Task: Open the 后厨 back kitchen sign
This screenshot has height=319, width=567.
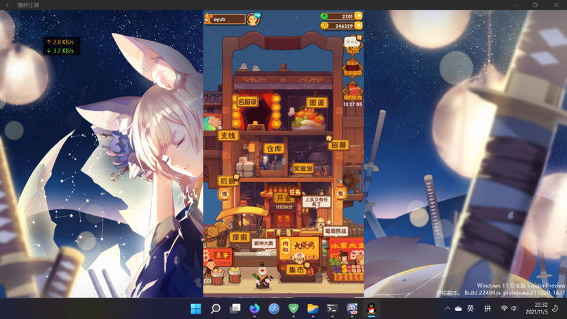Action: tap(228, 181)
